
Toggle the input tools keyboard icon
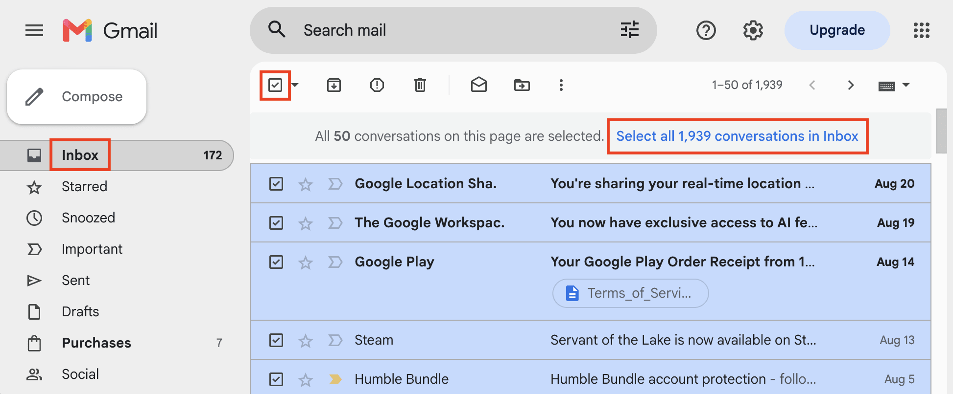coord(887,86)
